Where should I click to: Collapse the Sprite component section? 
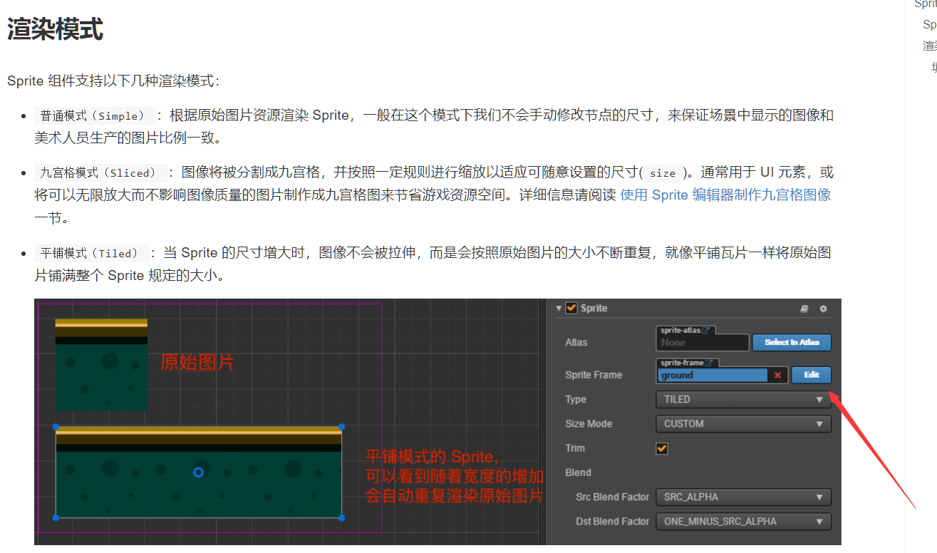tap(559, 308)
